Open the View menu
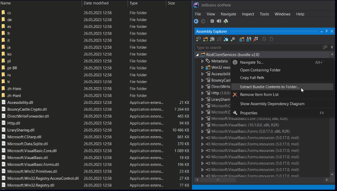Viewport: 337px width, 191px height. point(211,14)
